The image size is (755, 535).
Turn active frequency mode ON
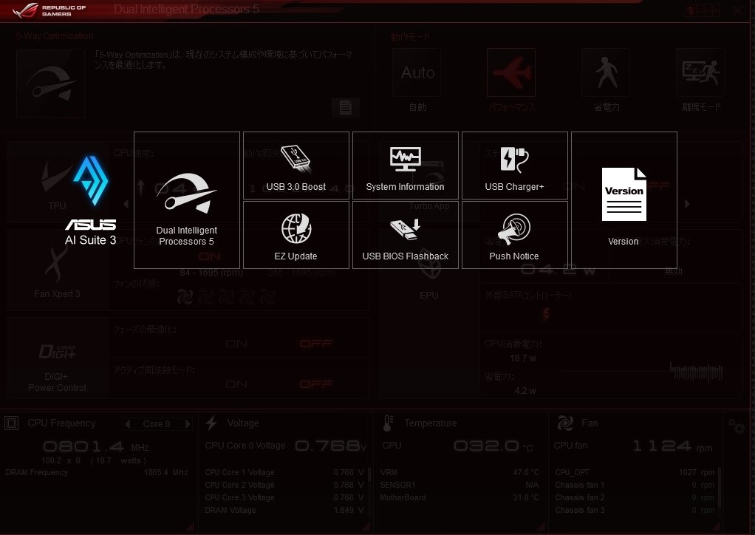(x=236, y=384)
